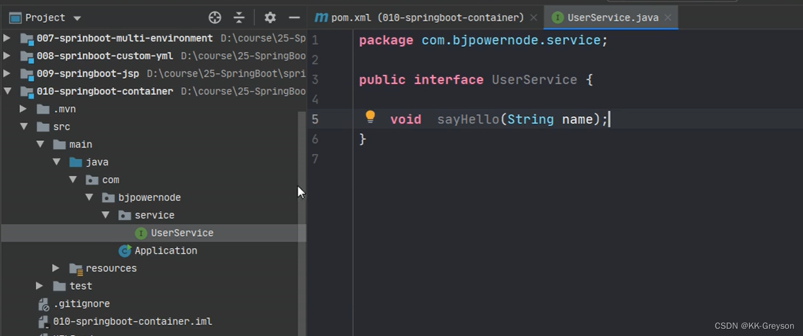
Task: Select the UserService.java editor tab
Action: pyautogui.click(x=612, y=18)
